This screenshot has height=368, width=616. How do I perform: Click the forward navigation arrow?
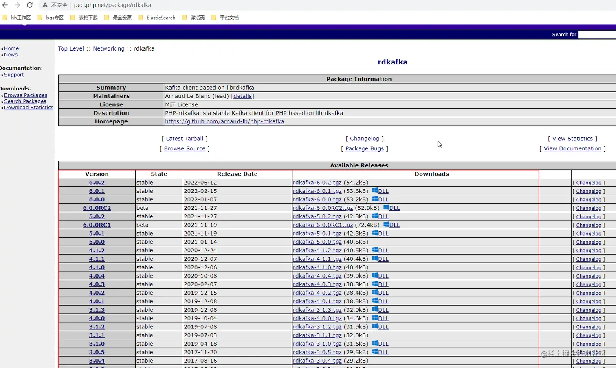[17, 5]
